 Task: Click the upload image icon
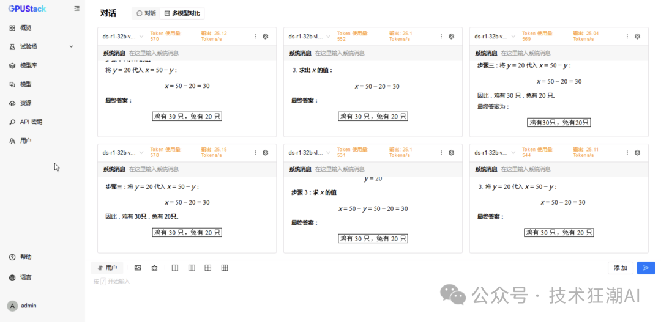138,268
